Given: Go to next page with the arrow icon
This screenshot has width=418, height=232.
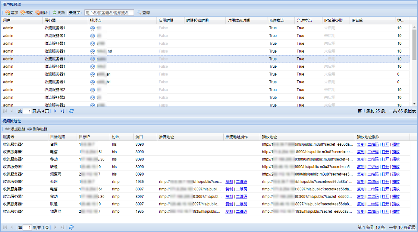Looking at the screenshot, I should [55, 111].
